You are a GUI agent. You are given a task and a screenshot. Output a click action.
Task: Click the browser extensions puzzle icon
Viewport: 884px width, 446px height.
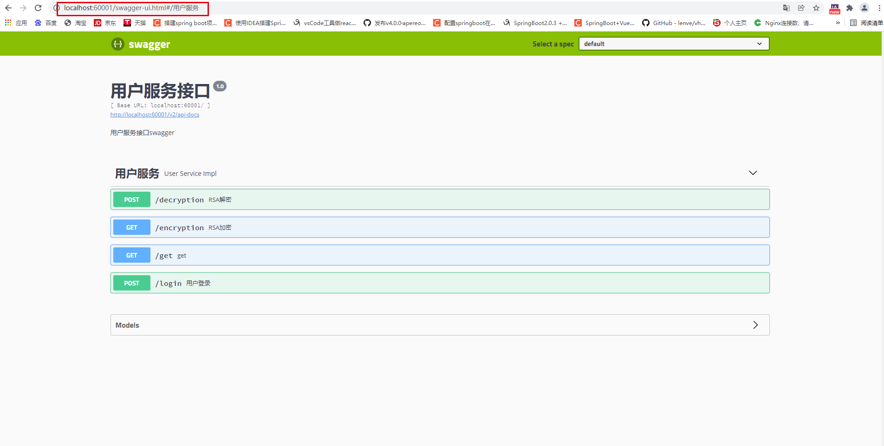tap(850, 8)
